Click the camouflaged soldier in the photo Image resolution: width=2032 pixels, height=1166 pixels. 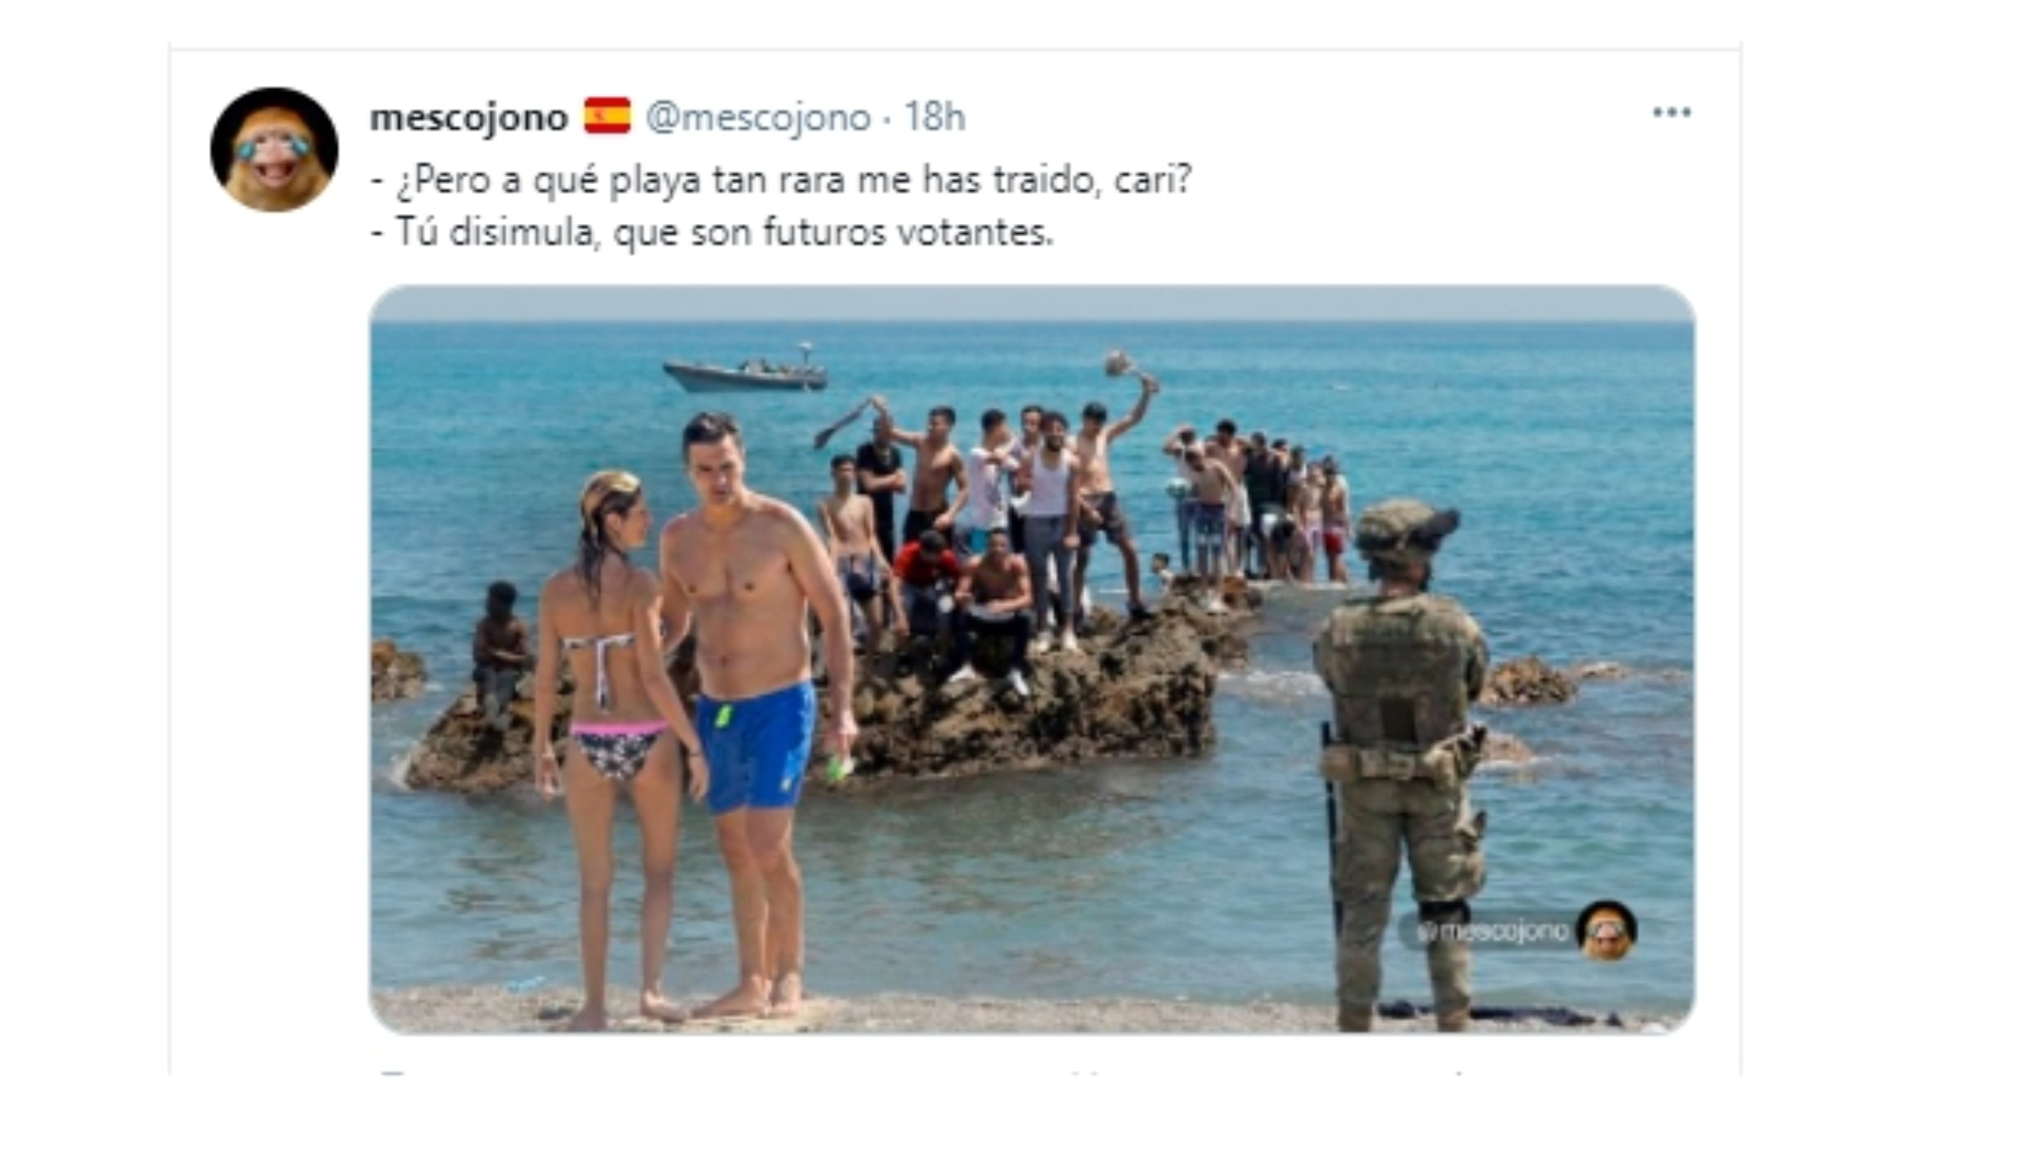pyautogui.click(x=1401, y=765)
